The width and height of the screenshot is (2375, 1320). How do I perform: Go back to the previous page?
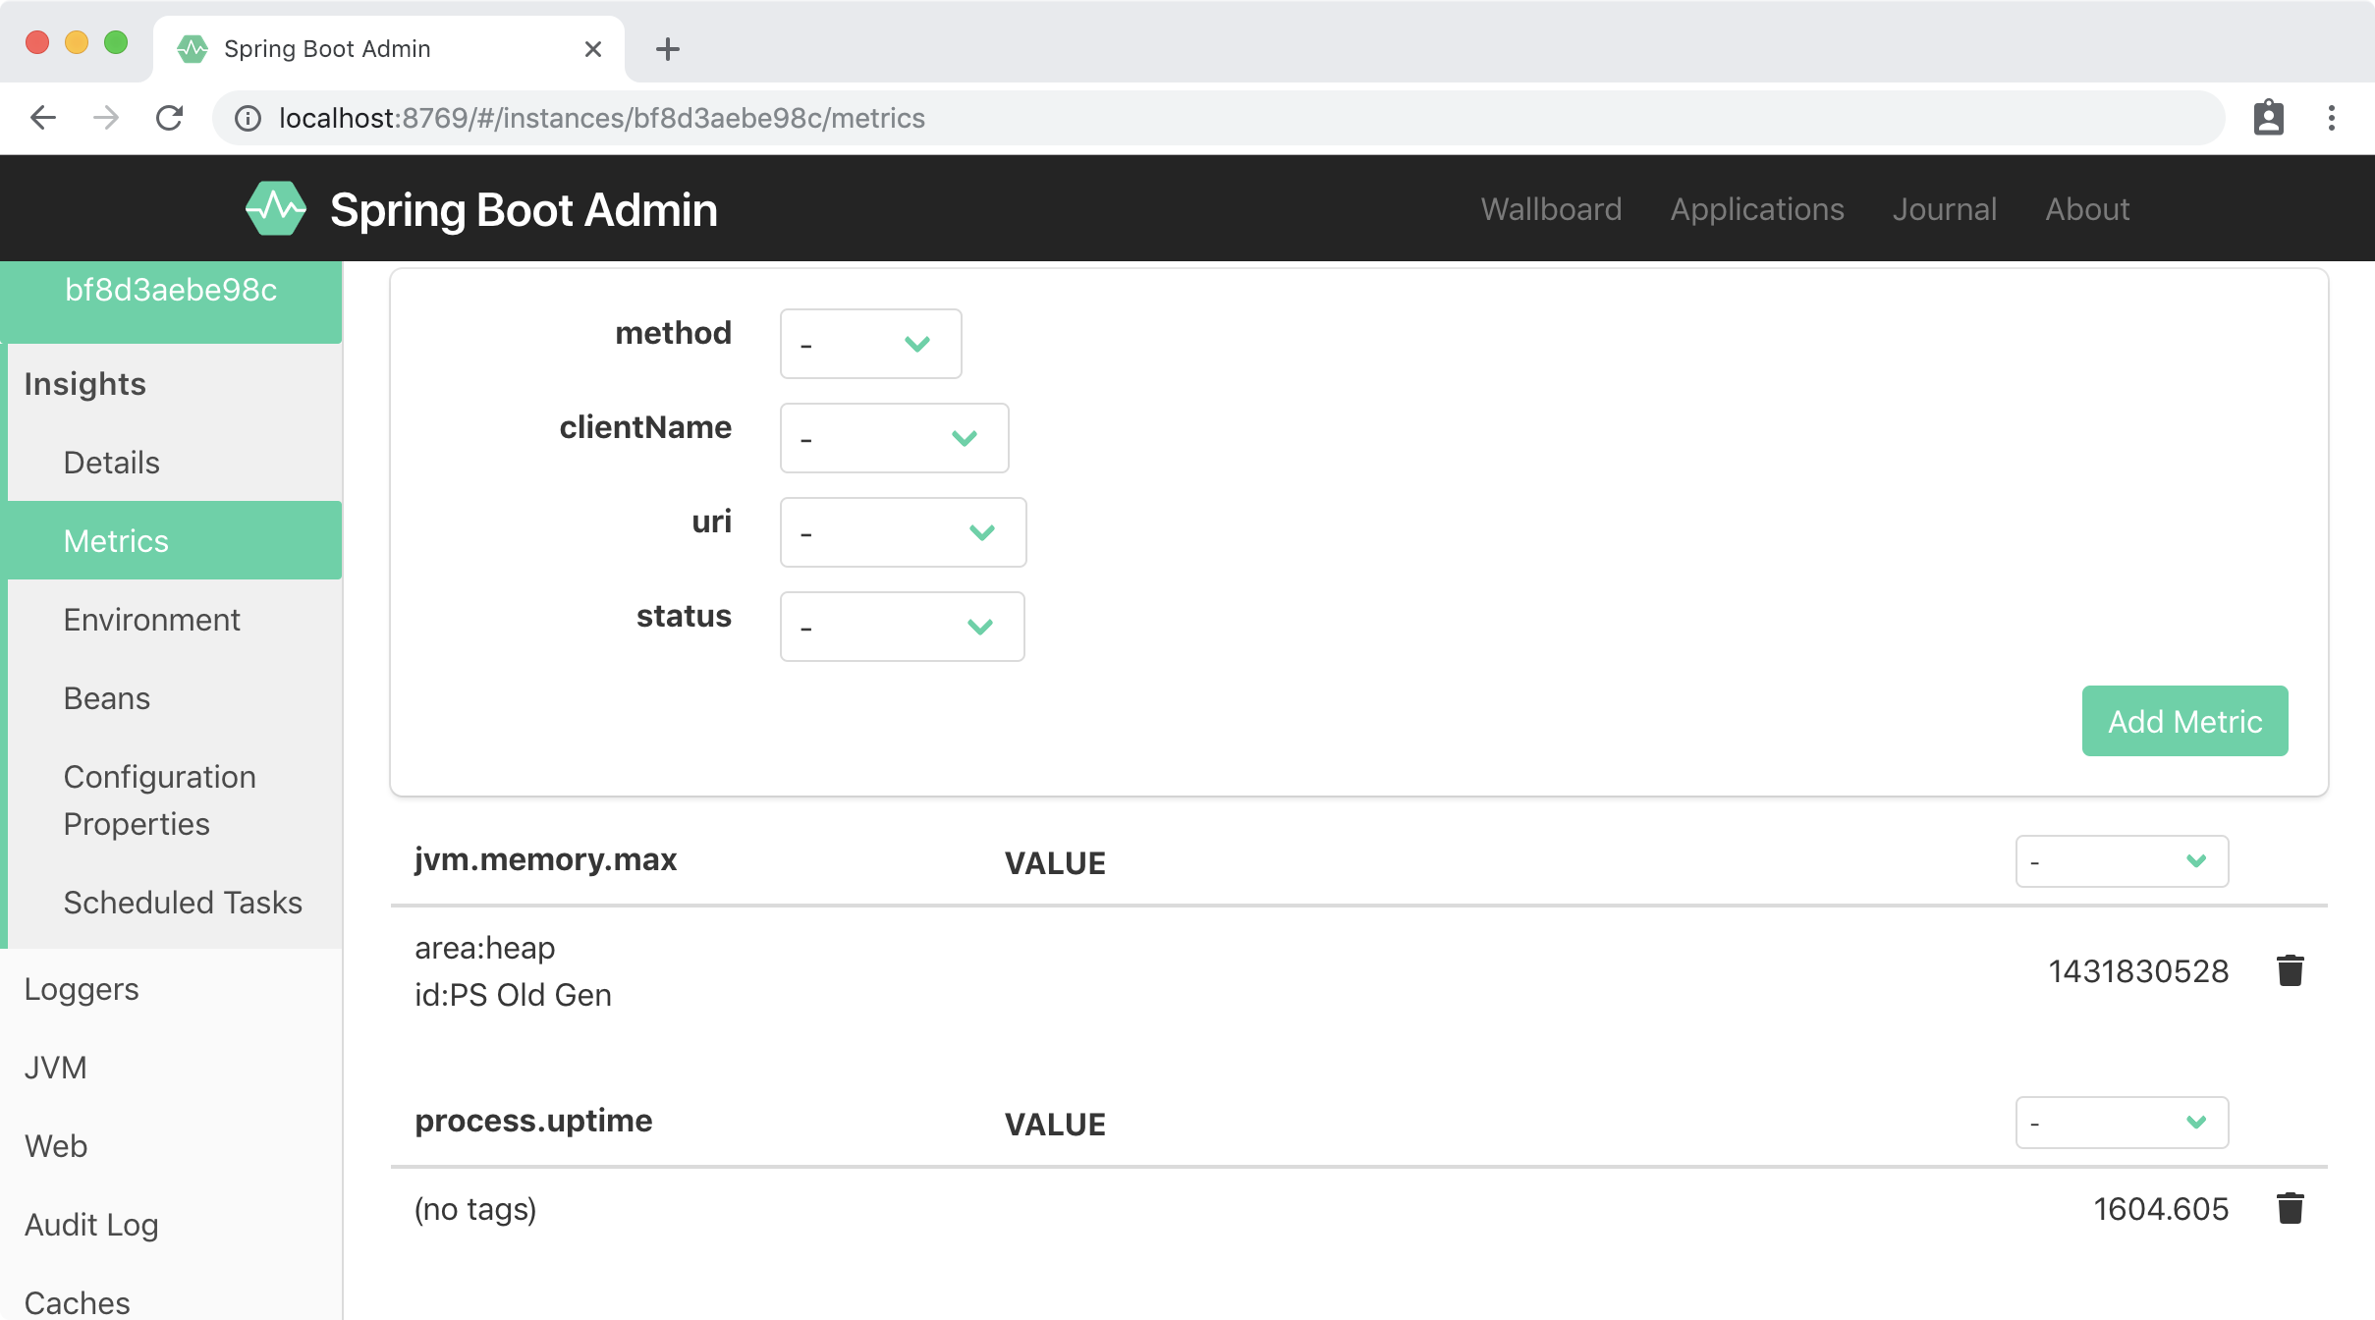point(43,118)
